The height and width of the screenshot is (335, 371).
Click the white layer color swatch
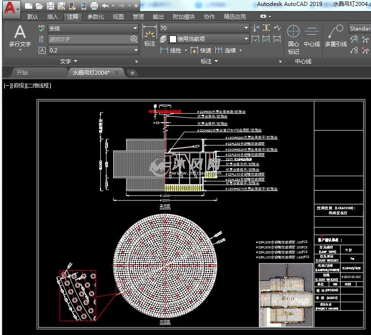[173, 39]
